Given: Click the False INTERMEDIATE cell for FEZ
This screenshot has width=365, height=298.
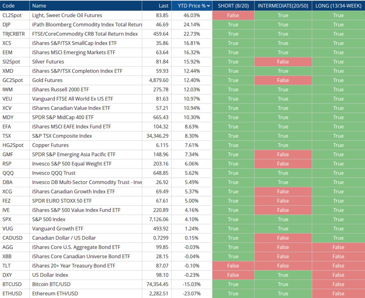Looking at the screenshot, I should pyautogui.click(x=283, y=200).
